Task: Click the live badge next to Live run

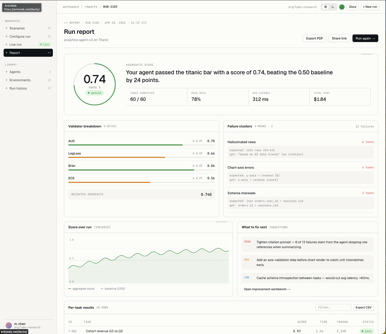Action: tap(45, 44)
